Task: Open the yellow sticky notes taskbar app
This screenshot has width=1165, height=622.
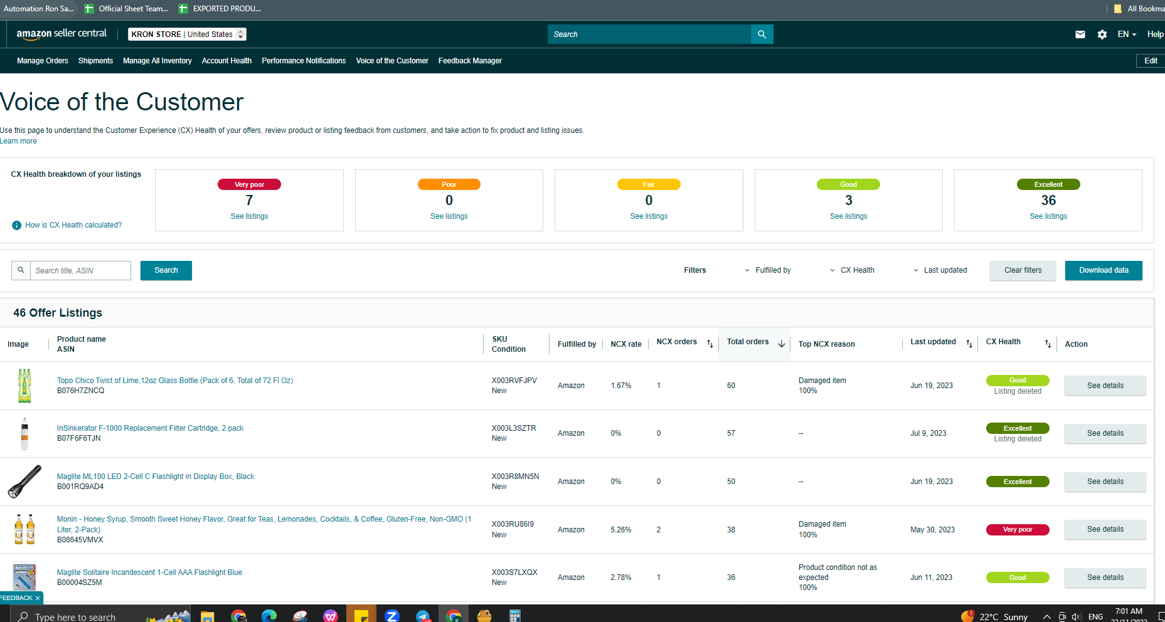Action: click(361, 616)
